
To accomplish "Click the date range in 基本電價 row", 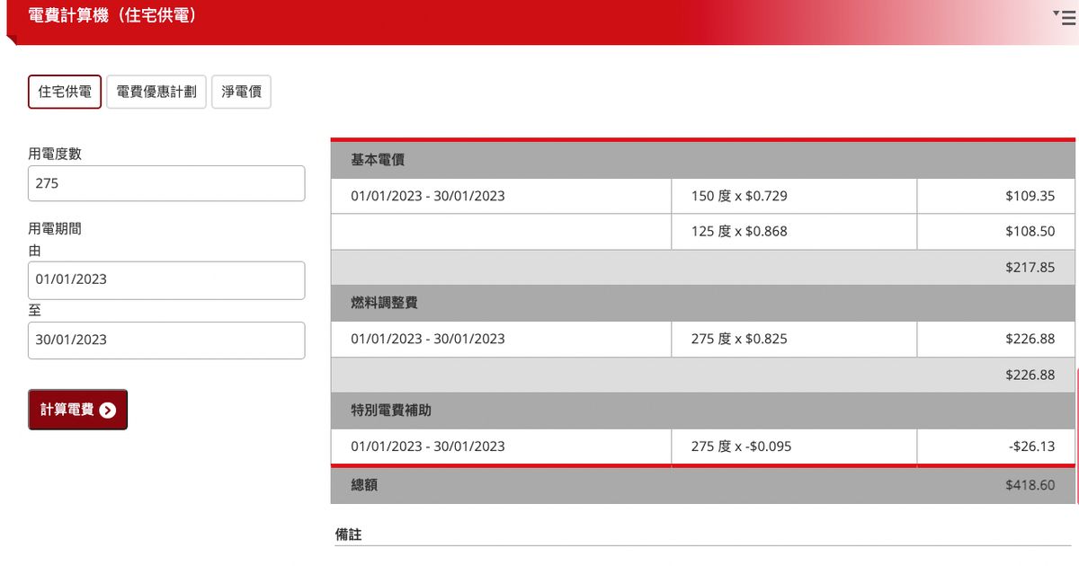I will pos(428,196).
